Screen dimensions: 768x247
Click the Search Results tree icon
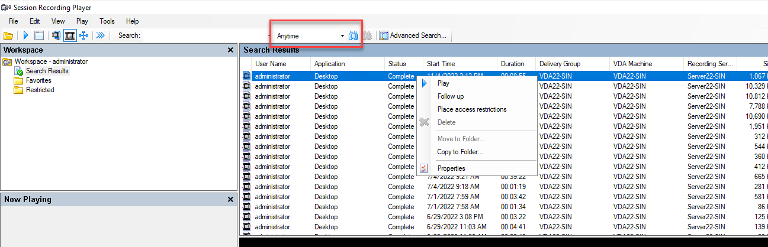point(18,71)
